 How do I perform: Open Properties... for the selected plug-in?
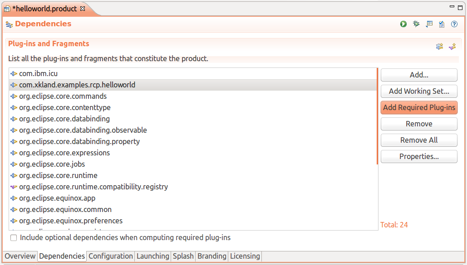coord(419,156)
